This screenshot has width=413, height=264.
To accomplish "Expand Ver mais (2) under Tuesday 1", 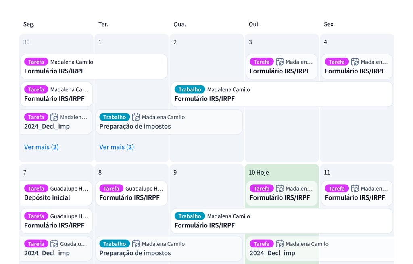I will (117, 147).
